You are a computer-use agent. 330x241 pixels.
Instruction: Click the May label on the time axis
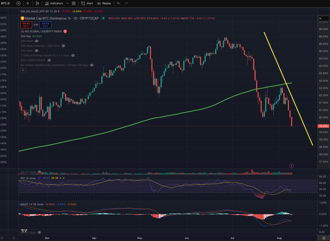(x=140, y=238)
